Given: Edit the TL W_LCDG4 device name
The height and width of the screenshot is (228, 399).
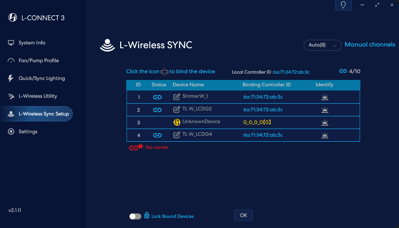Looking at the screenshot, I should point(176,135).
